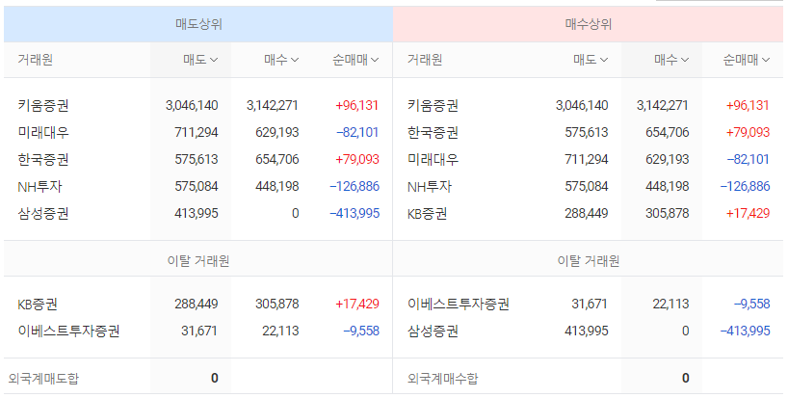Screen dimensions: 788x398
Task: Click 삼성증권 in the 매도상위 top five
Action: coord(43,214)
